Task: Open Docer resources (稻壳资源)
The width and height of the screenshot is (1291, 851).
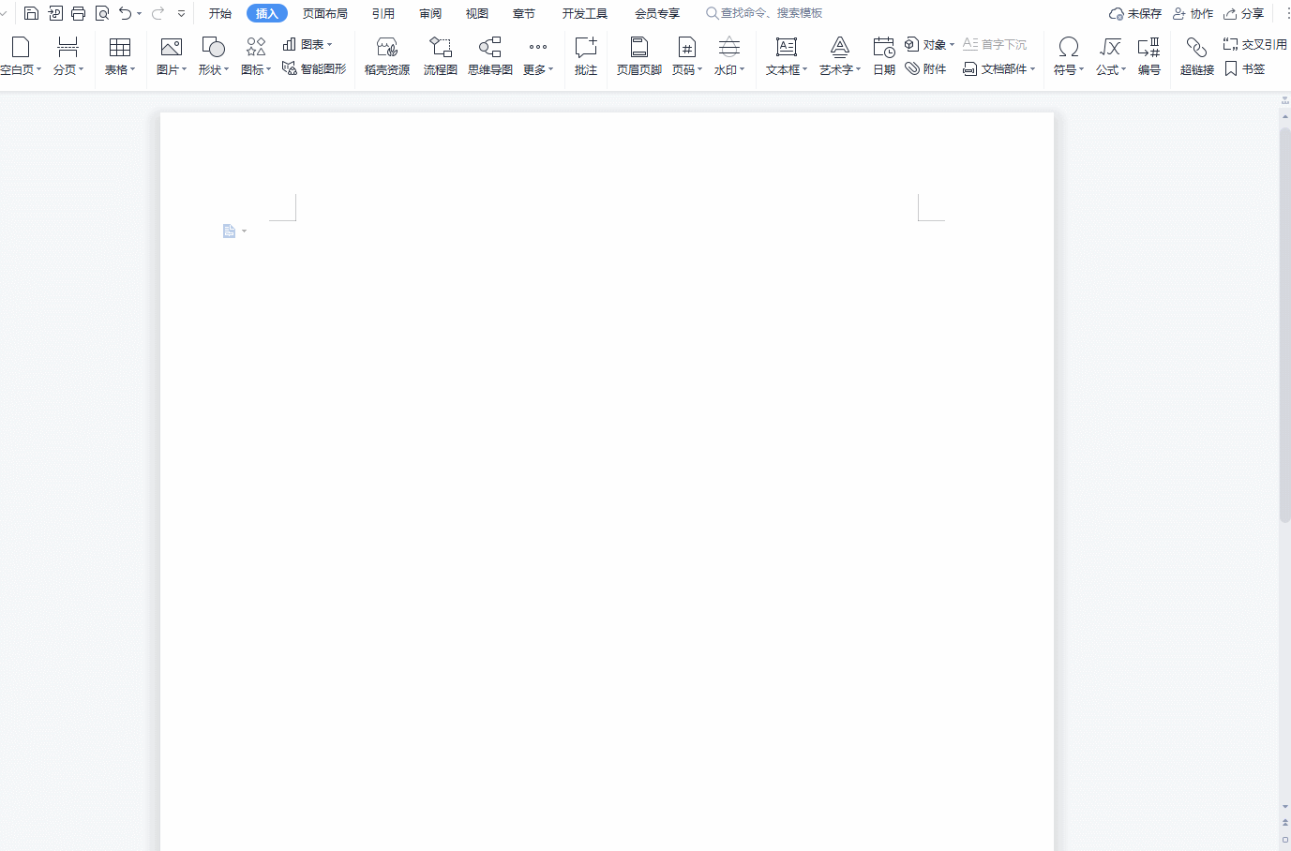Action: 387,56
